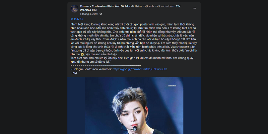Viewport: 268px width, 134px height.
Task: Click the 'đã thêm một ảnh mới vào album' text
Action: point(153,6)
